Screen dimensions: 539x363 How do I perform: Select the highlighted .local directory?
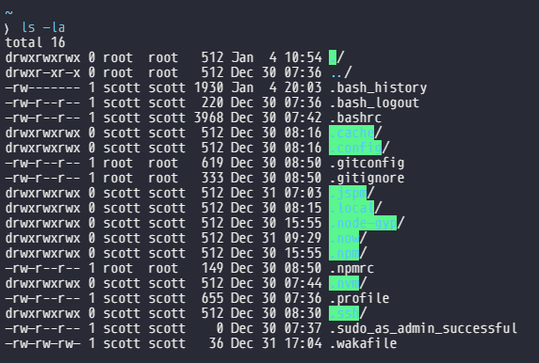pos(351,208)
